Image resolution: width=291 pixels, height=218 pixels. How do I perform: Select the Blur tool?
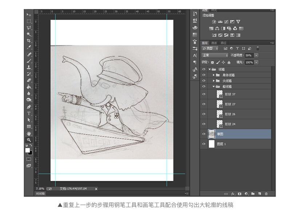(x=29, y=93)
